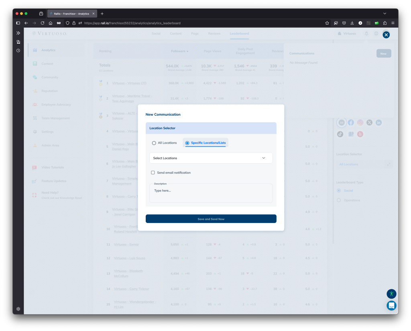Screen dimensions: 411x331
Task: Open the list all tabs chevron
Action: click(385, 14)
